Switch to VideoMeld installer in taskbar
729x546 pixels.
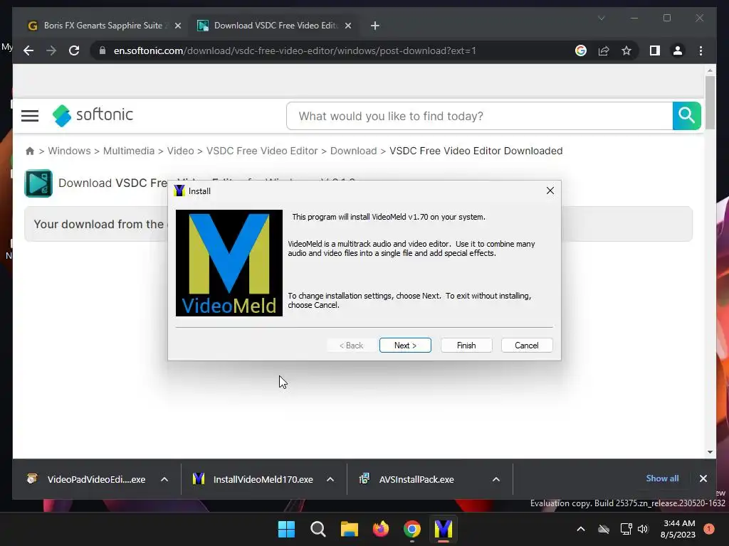[444, 529]
